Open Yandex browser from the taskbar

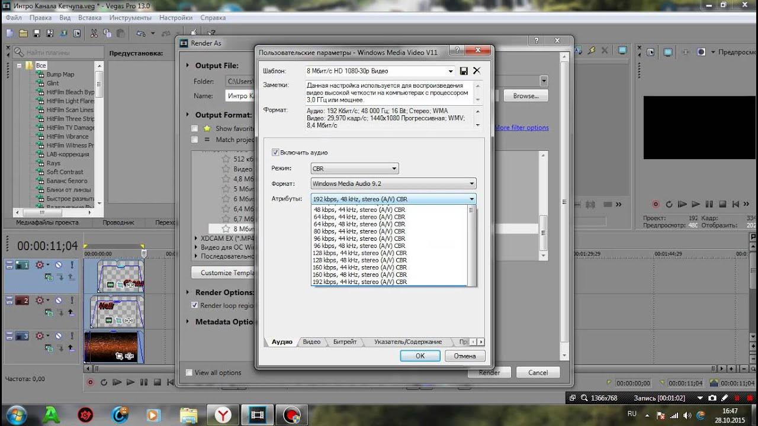point(223,415)
